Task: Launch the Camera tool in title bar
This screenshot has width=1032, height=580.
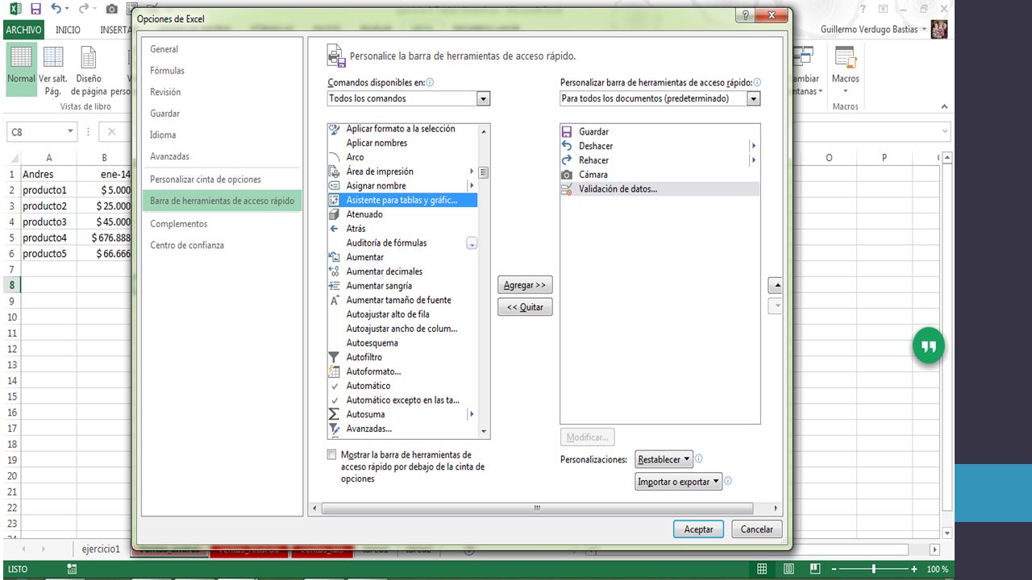Action: tap(112, 9)
